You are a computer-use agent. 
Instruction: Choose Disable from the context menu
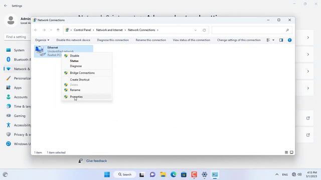pos(87,55)
